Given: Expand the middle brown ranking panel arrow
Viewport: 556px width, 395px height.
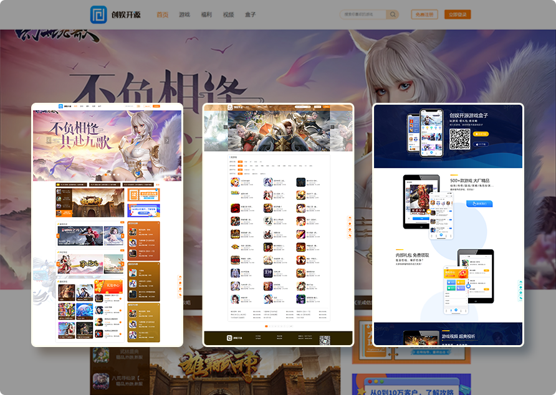Looking at the screenshot, I should click(158, 264).
